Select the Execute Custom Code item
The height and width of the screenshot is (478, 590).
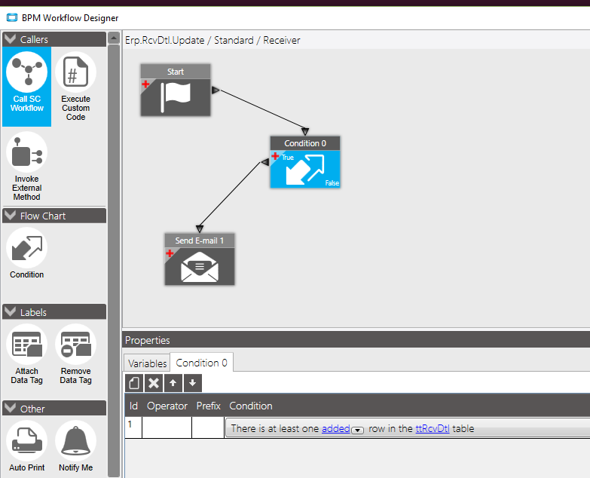75,86
